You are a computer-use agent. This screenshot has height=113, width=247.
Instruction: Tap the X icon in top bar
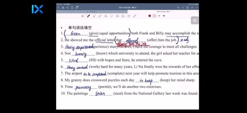point(192,8)
